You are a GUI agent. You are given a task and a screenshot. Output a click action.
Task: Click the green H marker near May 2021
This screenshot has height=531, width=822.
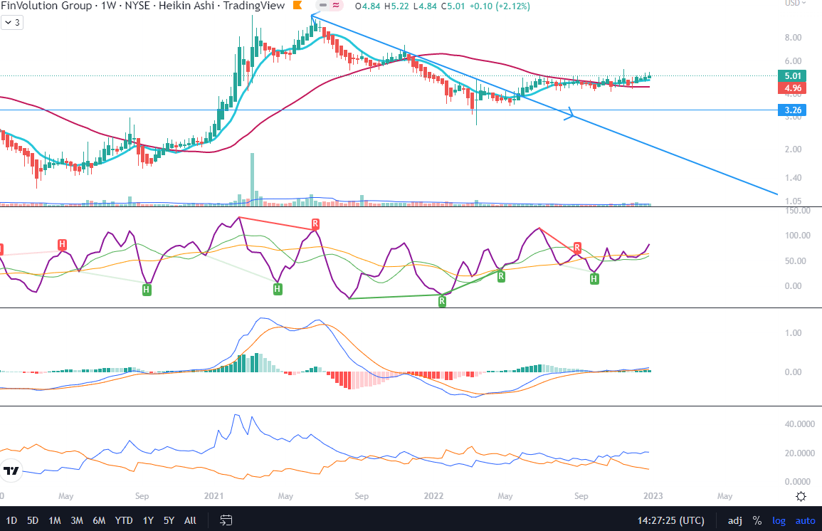(278, 289)
